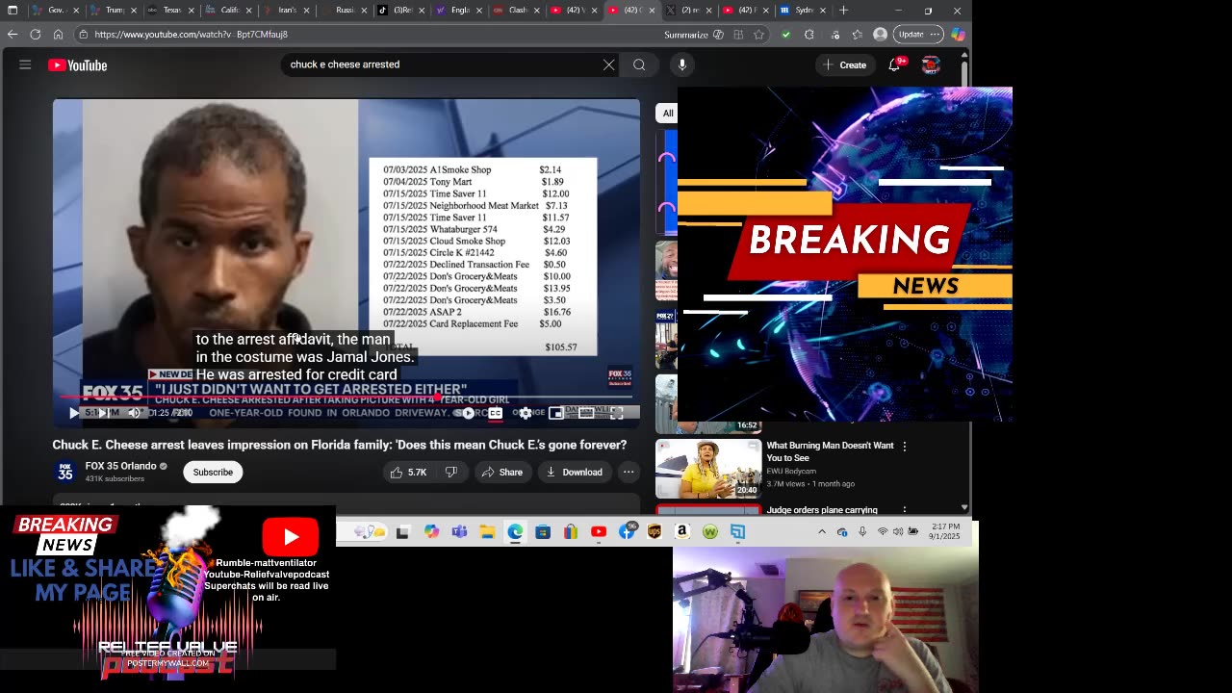
Task: Open the tab actions menu icon
Action: tap(13, 11)
